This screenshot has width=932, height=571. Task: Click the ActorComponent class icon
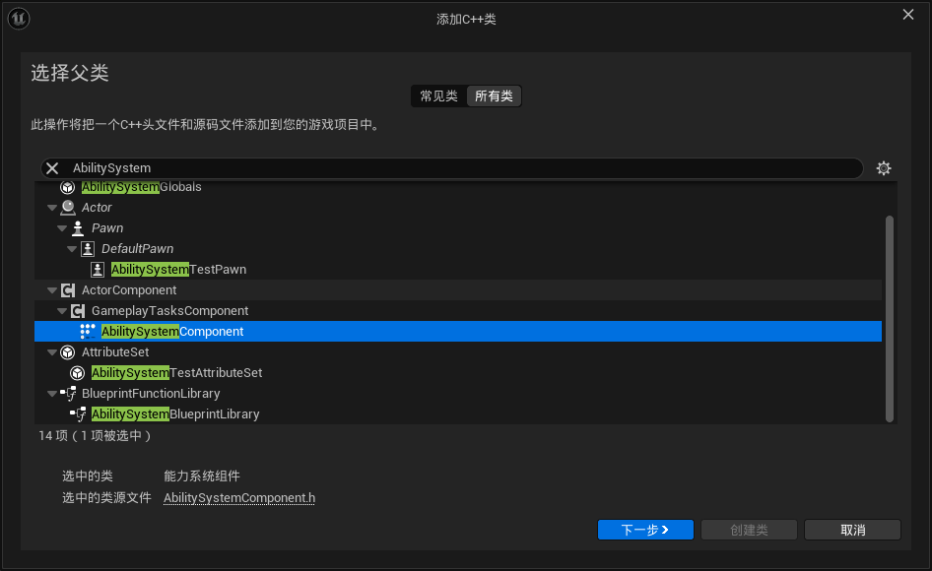click(68, 290)
